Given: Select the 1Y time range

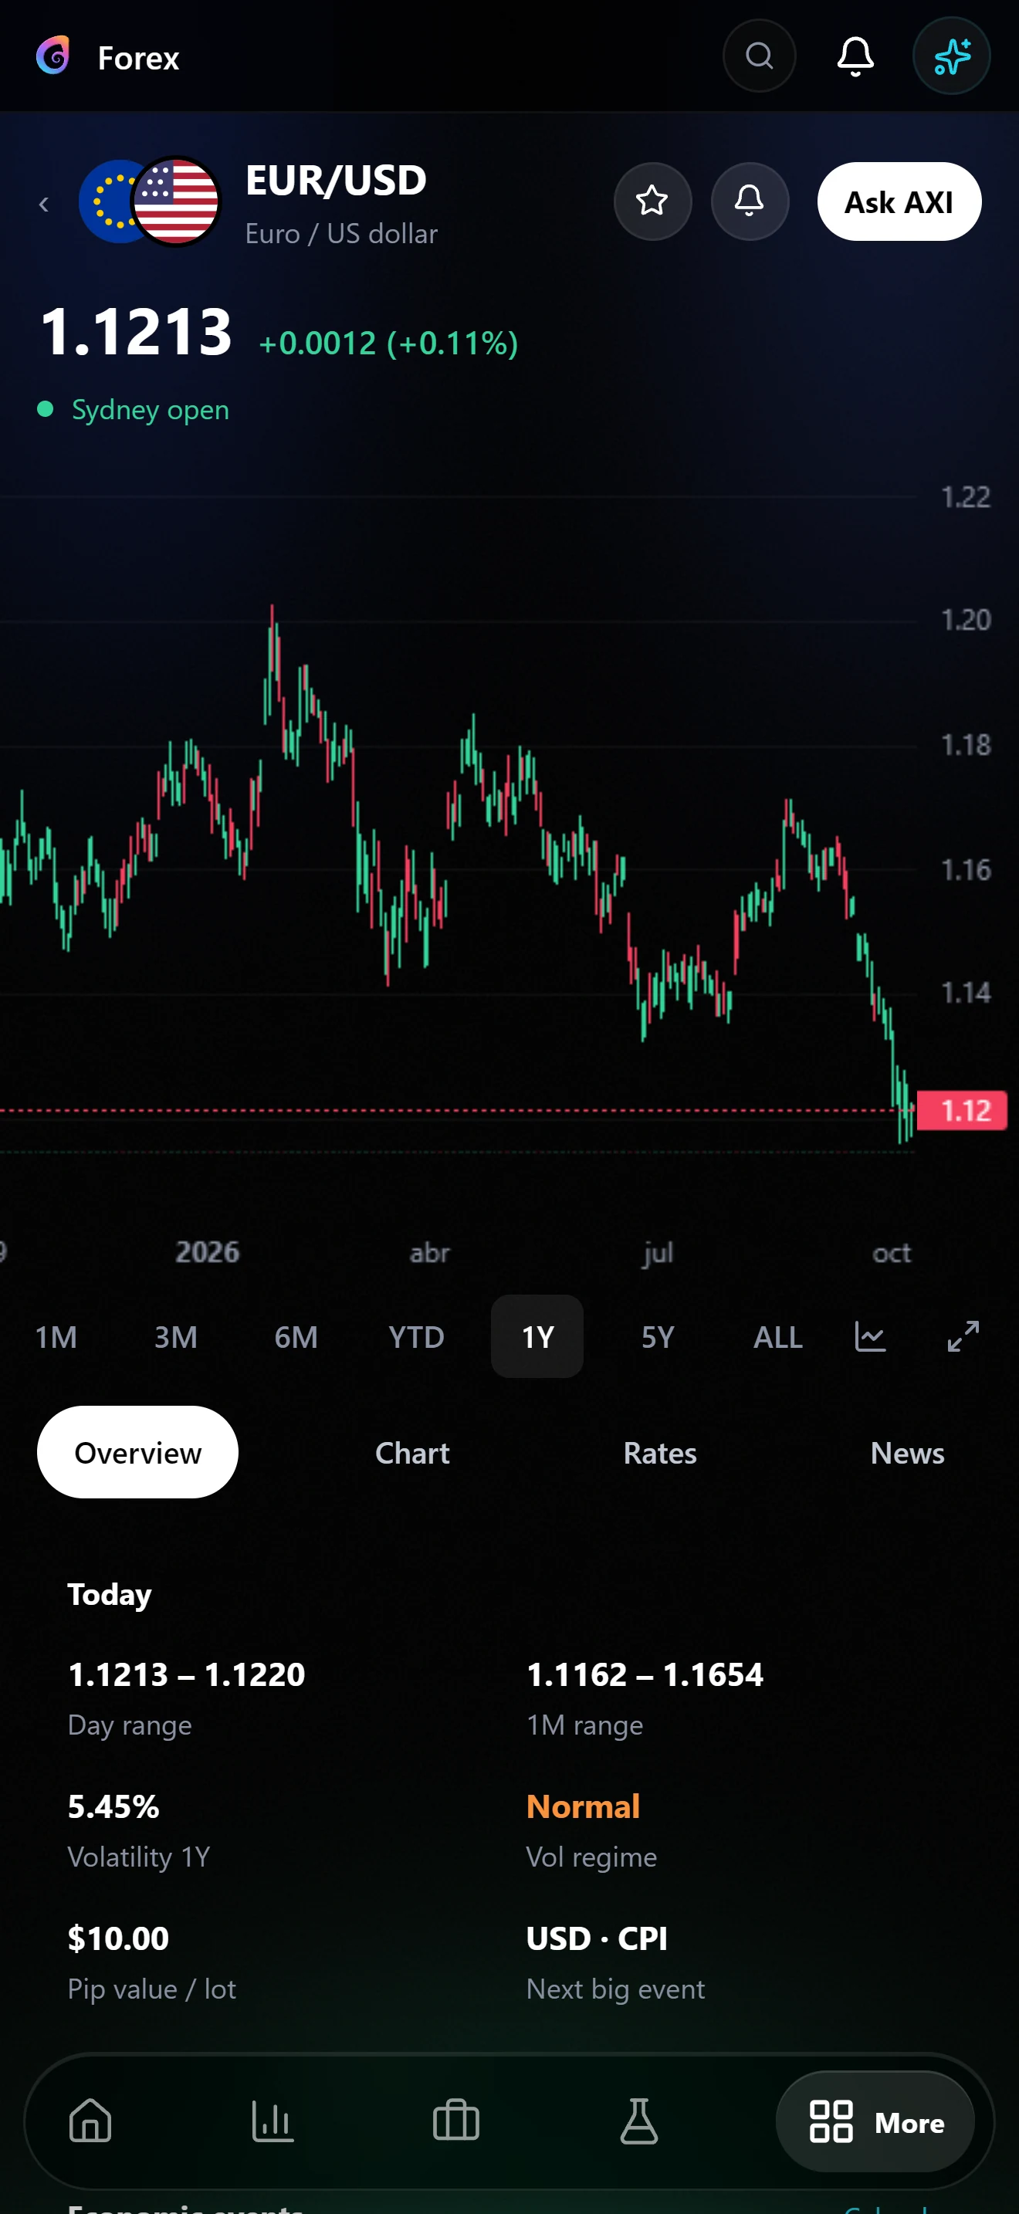Looking at the screenshot, I should (x=537, y=1336).
